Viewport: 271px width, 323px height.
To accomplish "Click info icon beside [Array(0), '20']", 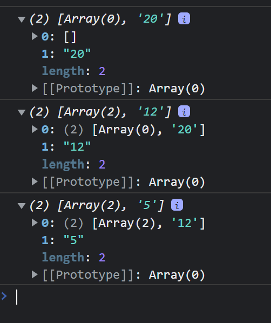I will pyautogui.click(x=184, y=18).
